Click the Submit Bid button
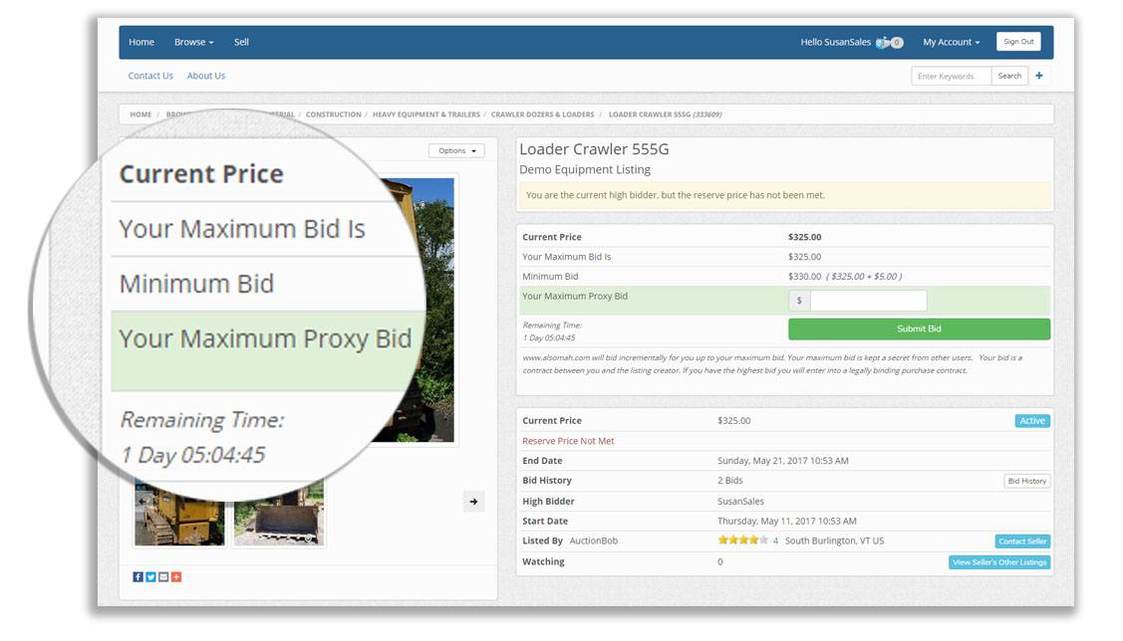Screen dimensions: 1123x641 (918, 328)
